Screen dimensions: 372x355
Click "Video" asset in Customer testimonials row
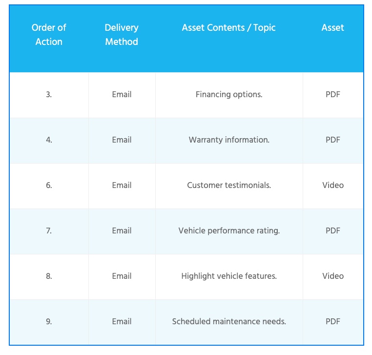pyautogui.click(x=333, y=185)
